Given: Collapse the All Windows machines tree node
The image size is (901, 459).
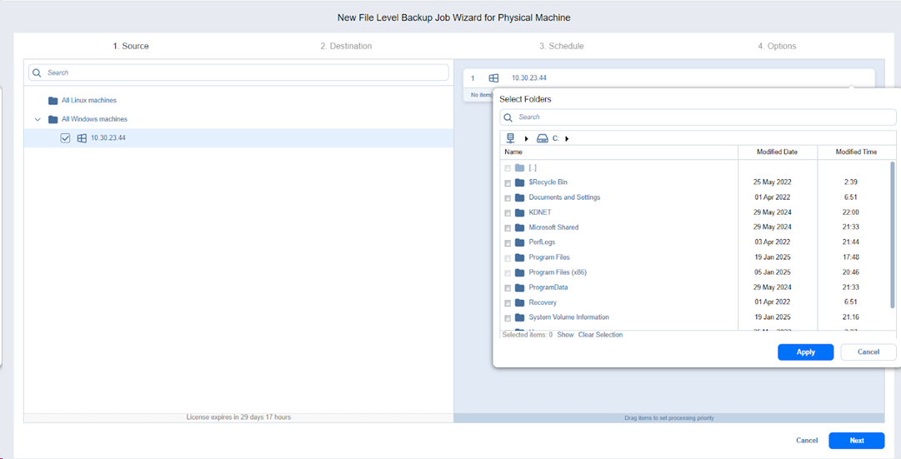Looking at the screenshot, I should point(38,119).
